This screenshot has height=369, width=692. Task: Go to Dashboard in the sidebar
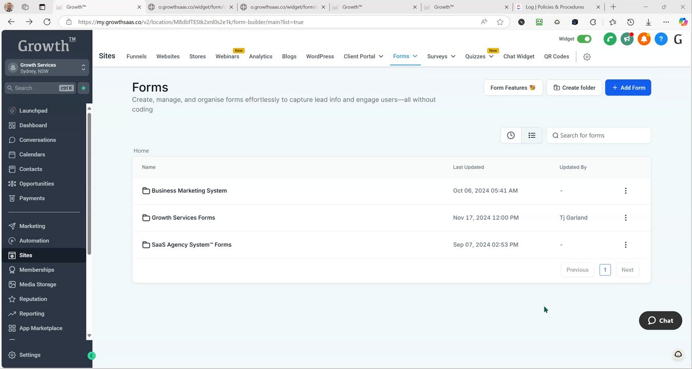pos(33,125)
